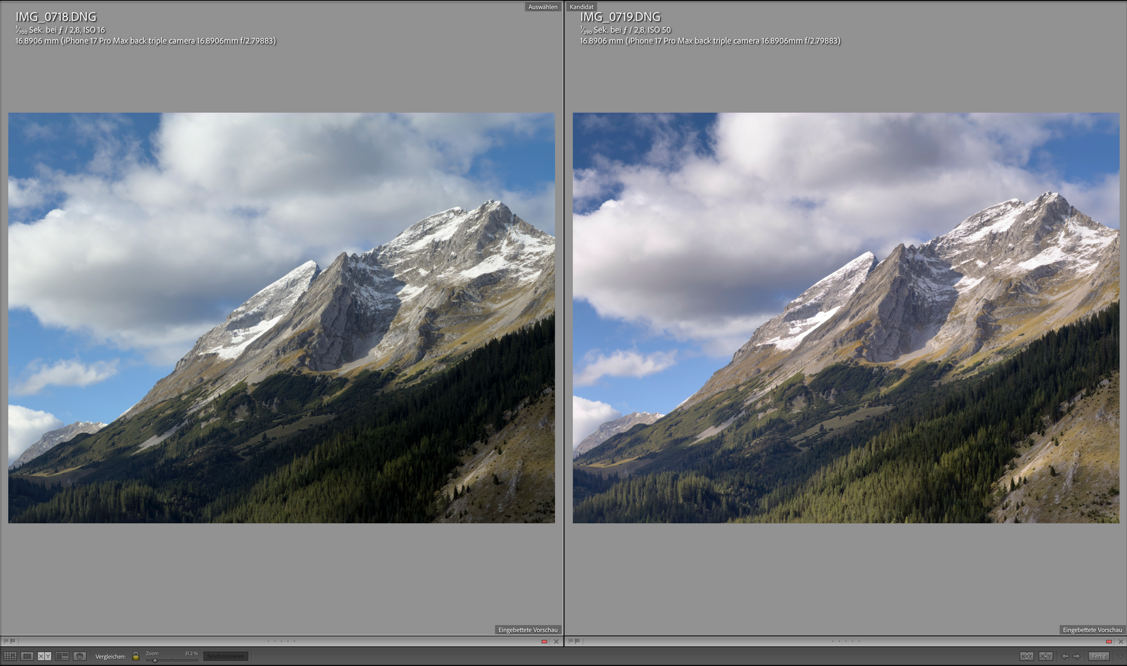
Task: Toggle the zoom link focus lock
Action: 136,656
